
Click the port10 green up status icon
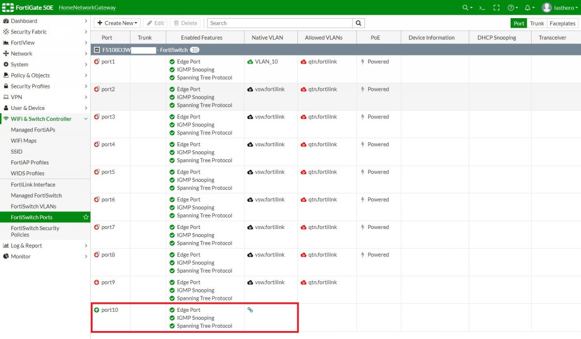click(x=96, y=310)
